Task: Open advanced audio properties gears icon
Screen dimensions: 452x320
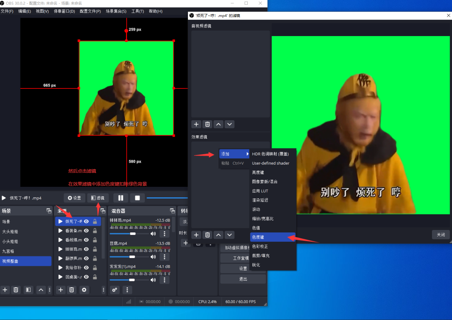Action: 114,290
